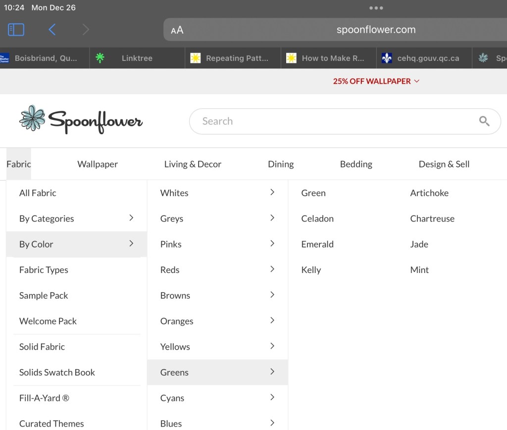Screen dimensions: 507x430
Task: Select the Mint green shade
Action: coord(419,270)
